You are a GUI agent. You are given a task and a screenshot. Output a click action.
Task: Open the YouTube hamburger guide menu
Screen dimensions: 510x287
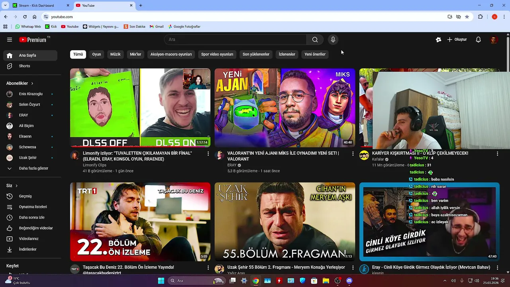click(x=10, y=39)
